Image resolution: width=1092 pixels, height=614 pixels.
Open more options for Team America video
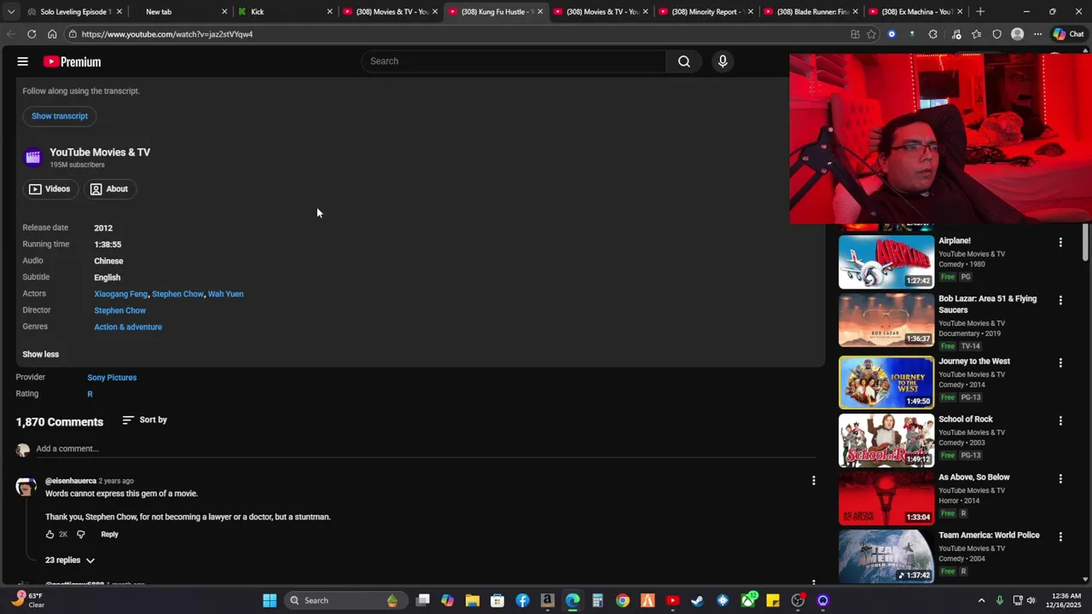pyautogui.click(x=1060, y=536)
